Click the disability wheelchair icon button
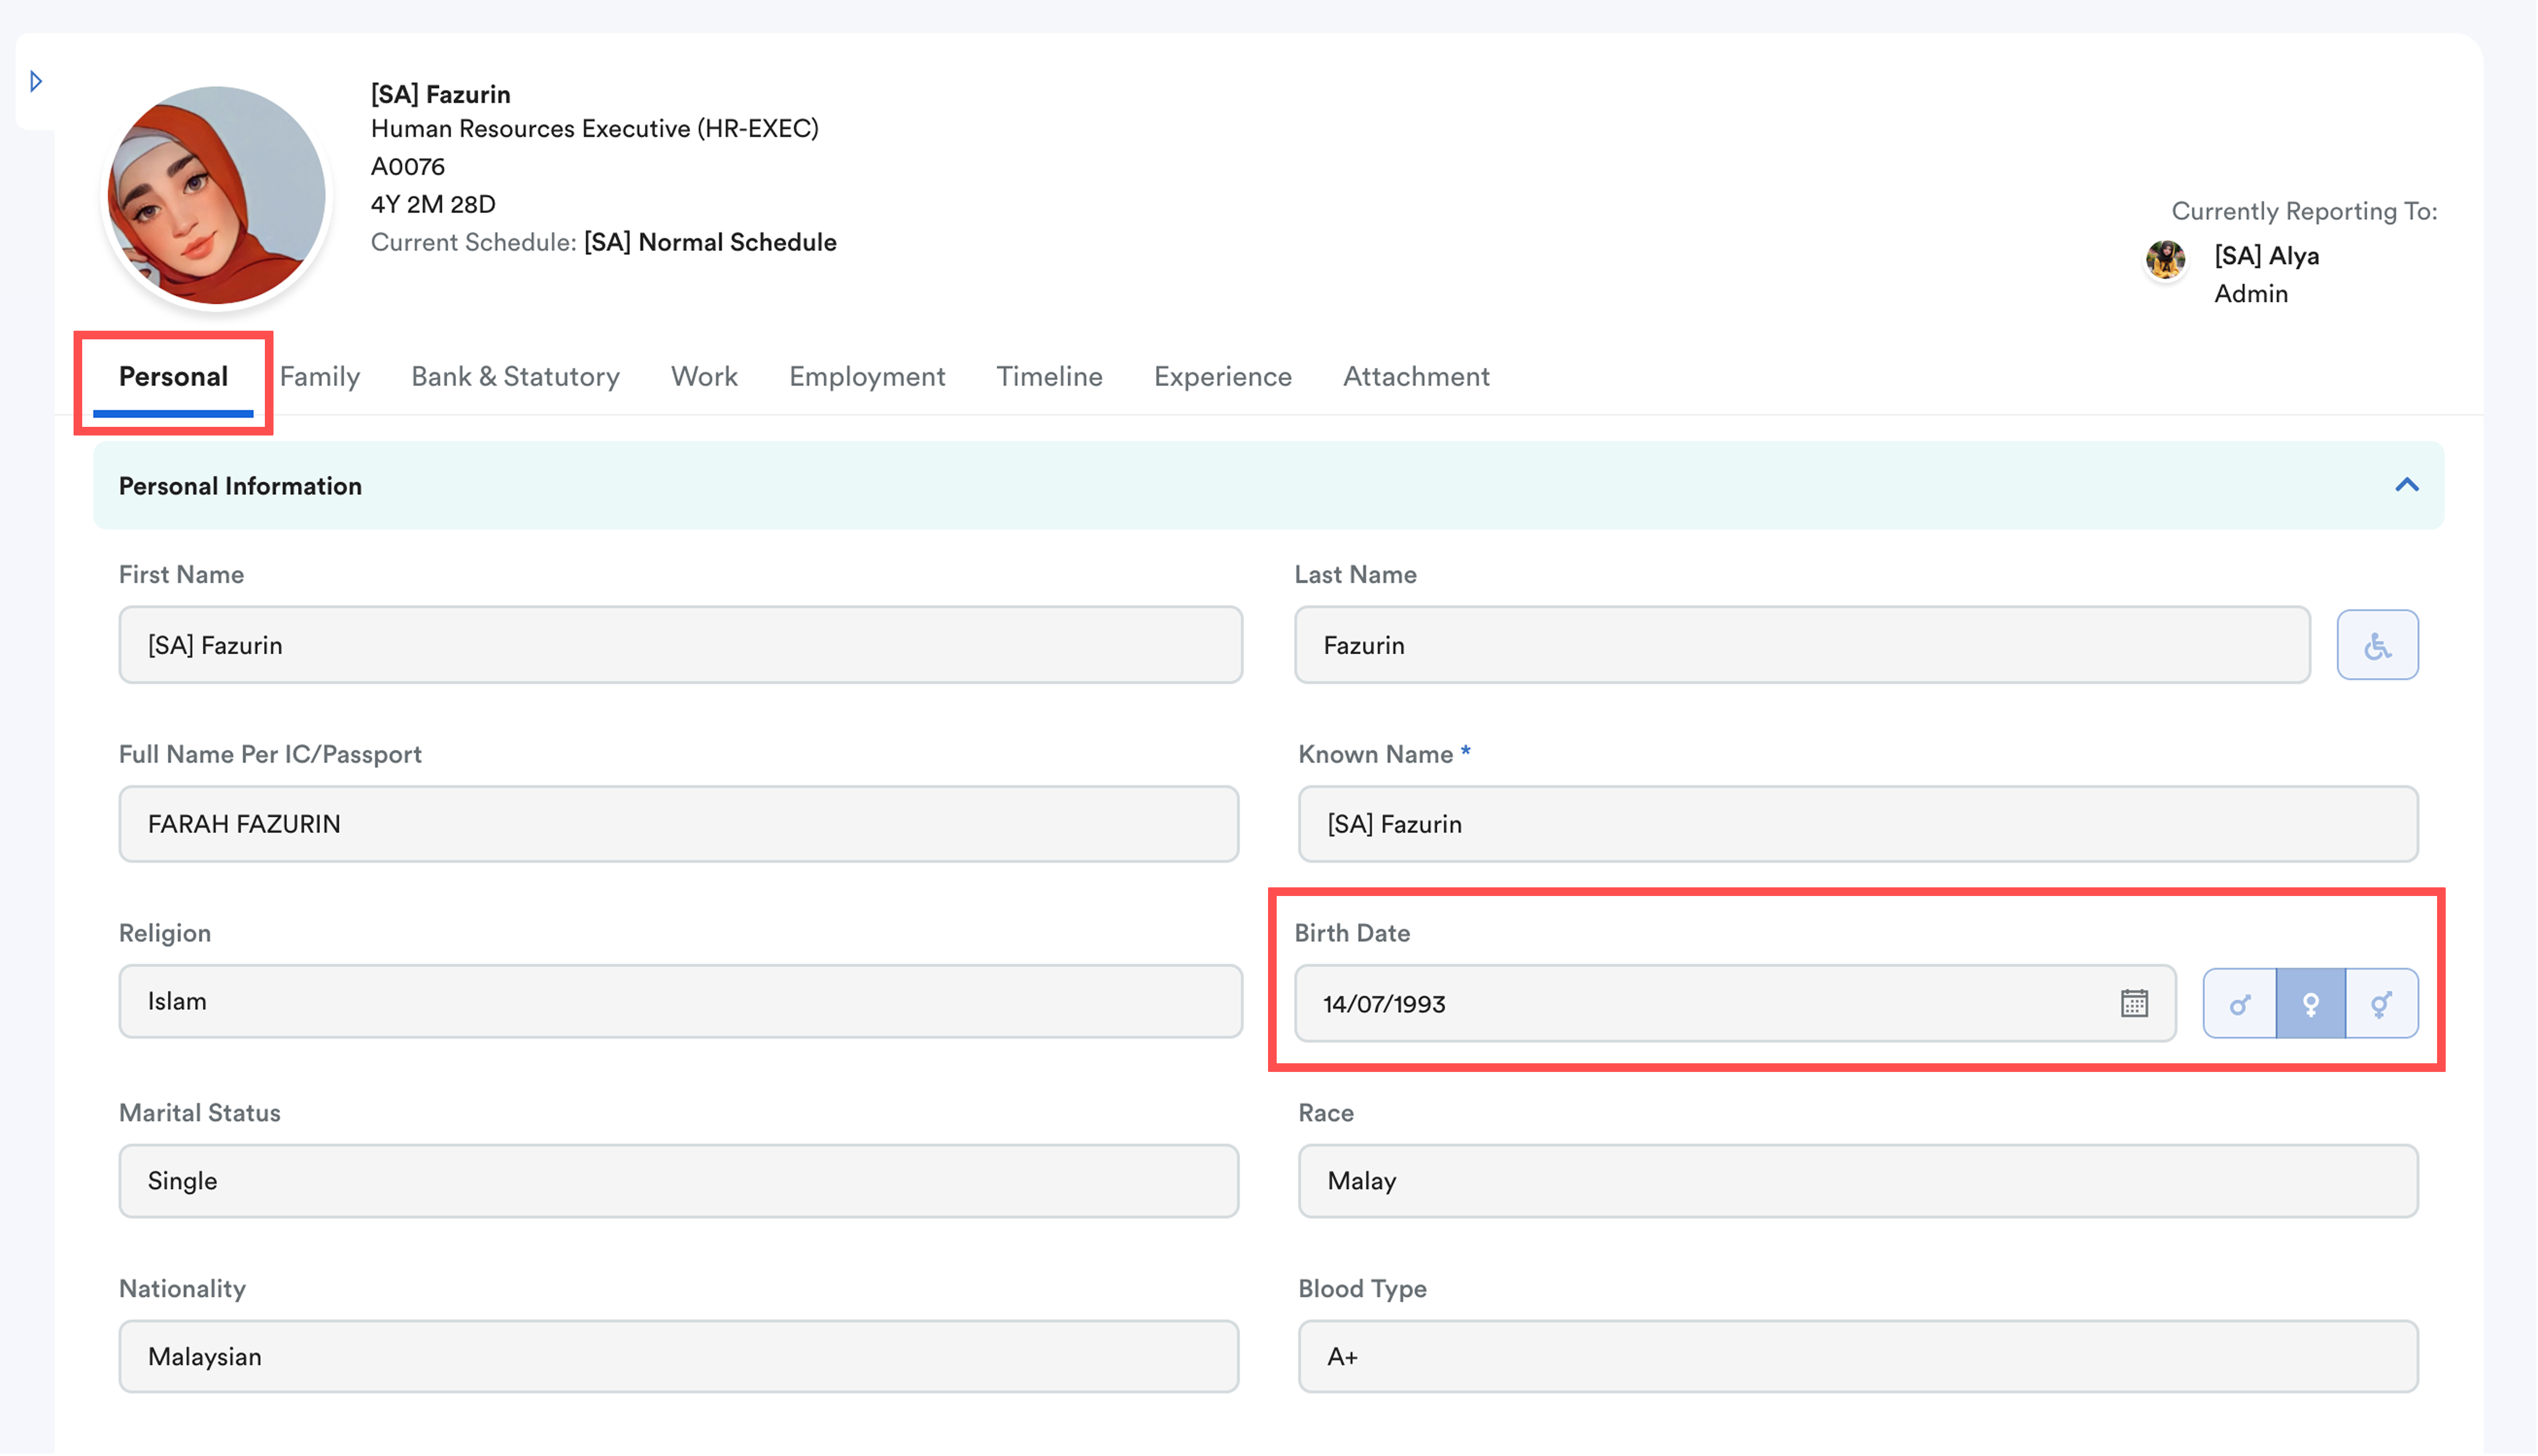The height and width of the screenshot is (1456, 2538). 2377,645
